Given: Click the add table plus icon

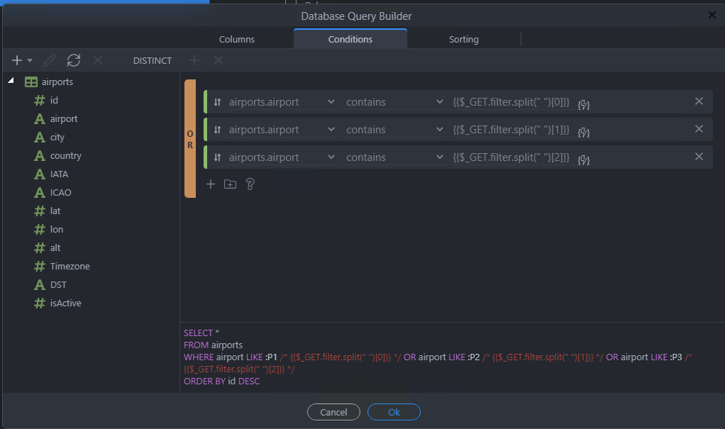Looking at the screenshot, I should [18, 61].
